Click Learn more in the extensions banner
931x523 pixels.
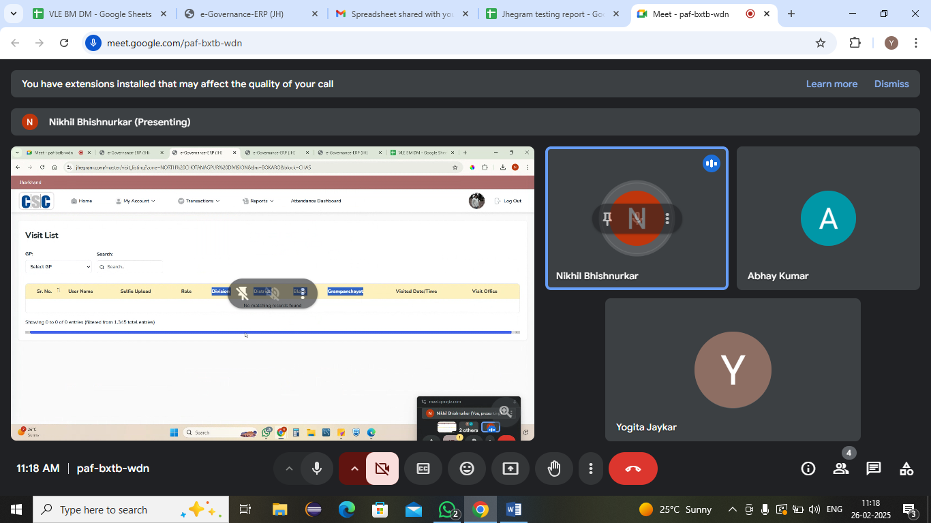click(831, 84)
